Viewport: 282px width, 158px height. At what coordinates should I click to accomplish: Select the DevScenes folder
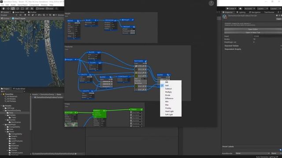click(x=16, y=122)
